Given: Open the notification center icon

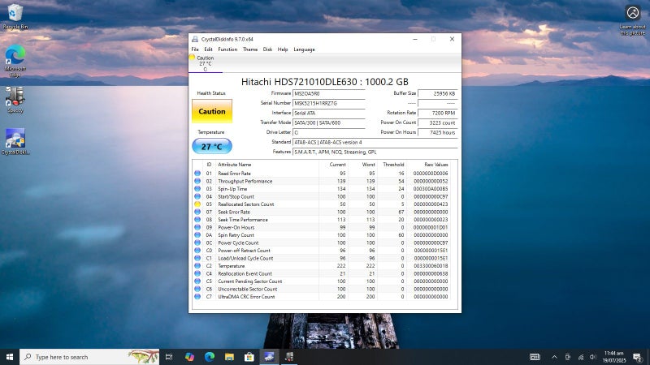Looking at the screenshot, I should coord(638,357).
